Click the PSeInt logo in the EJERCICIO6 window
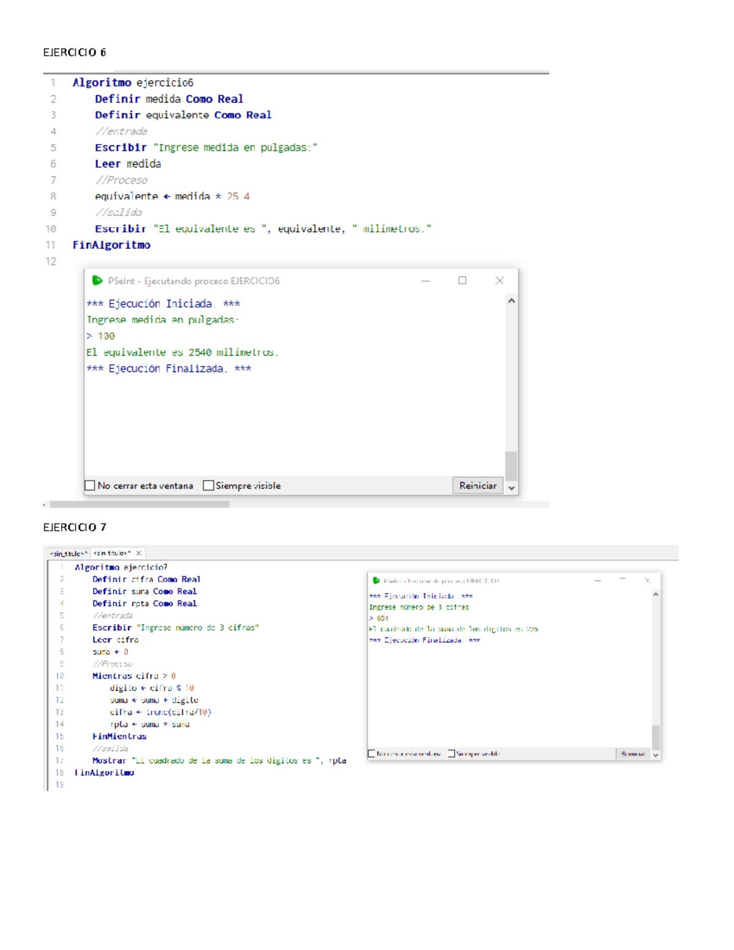The image size is (734, 950). [97, 281]
